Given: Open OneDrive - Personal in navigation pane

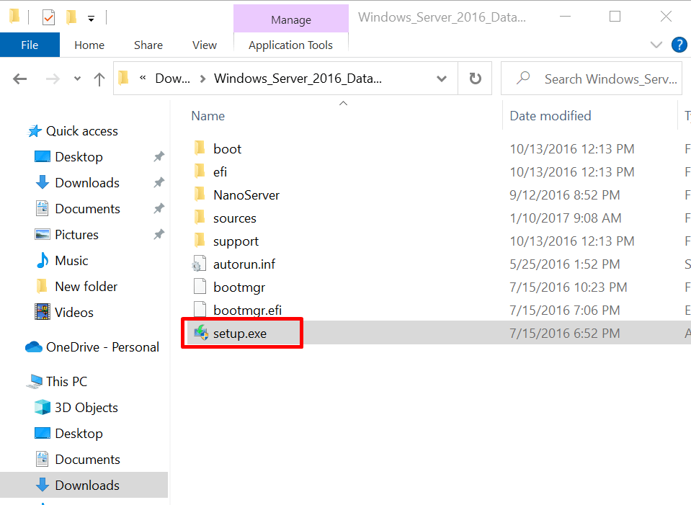Looking at the screenshot, I should click(x=102, y=347).
